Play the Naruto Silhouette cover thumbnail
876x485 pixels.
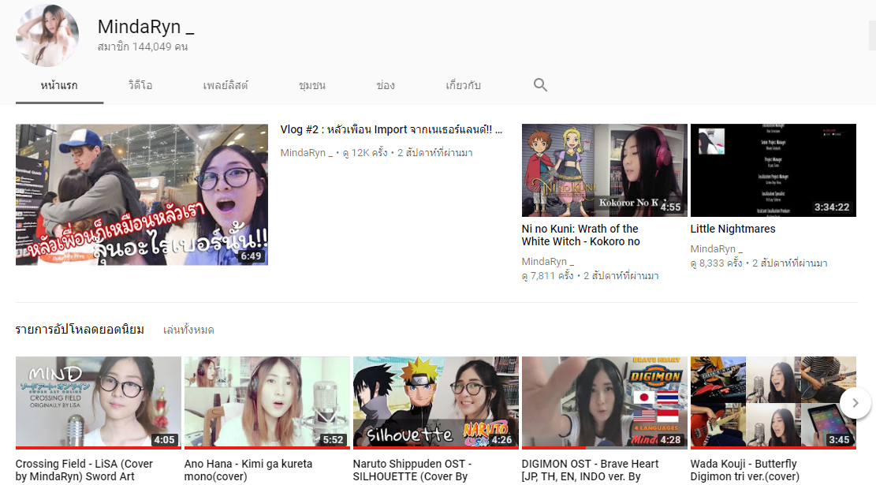click(436, 402)
